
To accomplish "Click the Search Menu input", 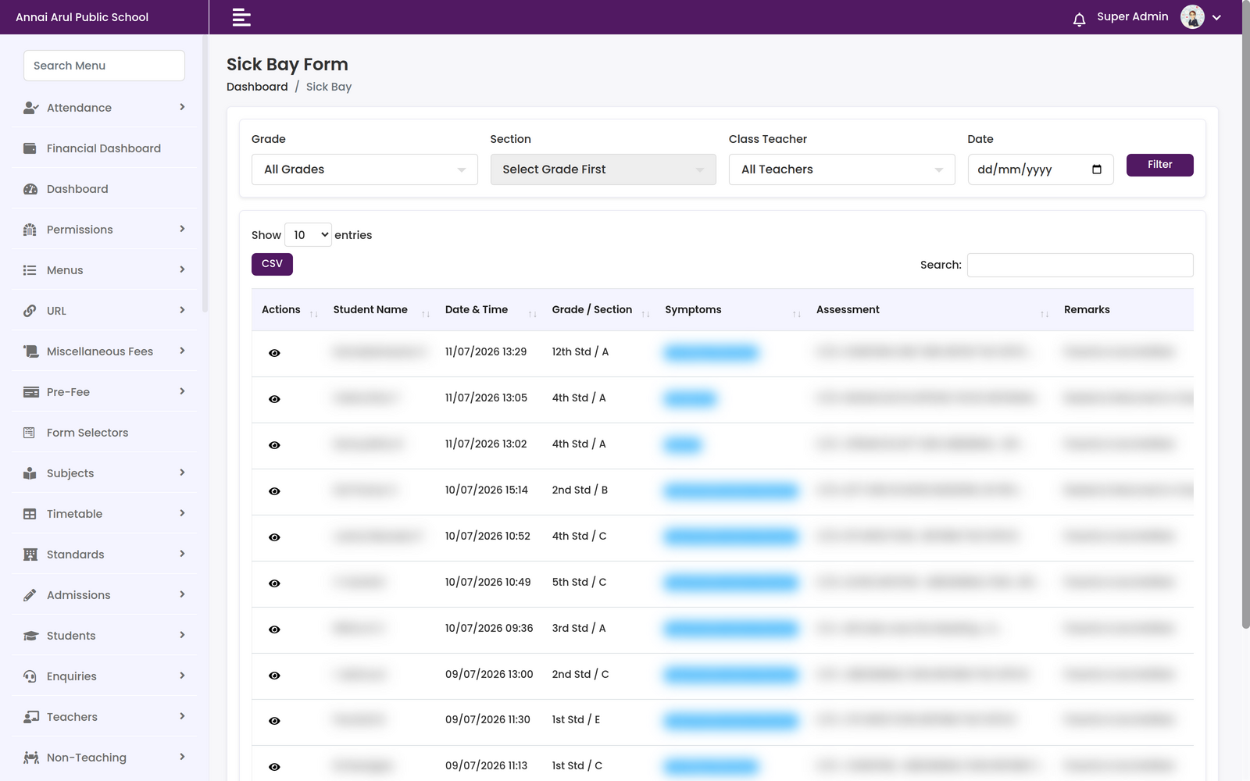I will [x=104, y=66].
